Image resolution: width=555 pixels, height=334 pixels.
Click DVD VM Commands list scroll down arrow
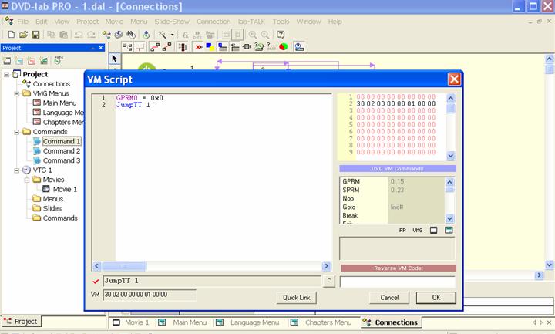[449, 218]
